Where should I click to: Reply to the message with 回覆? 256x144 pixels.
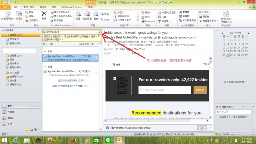click(x=78, y=16)
